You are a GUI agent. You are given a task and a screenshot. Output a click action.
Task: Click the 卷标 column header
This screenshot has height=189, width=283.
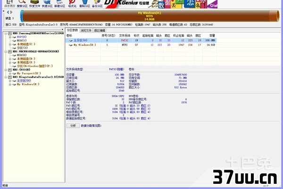click(69, 35)
